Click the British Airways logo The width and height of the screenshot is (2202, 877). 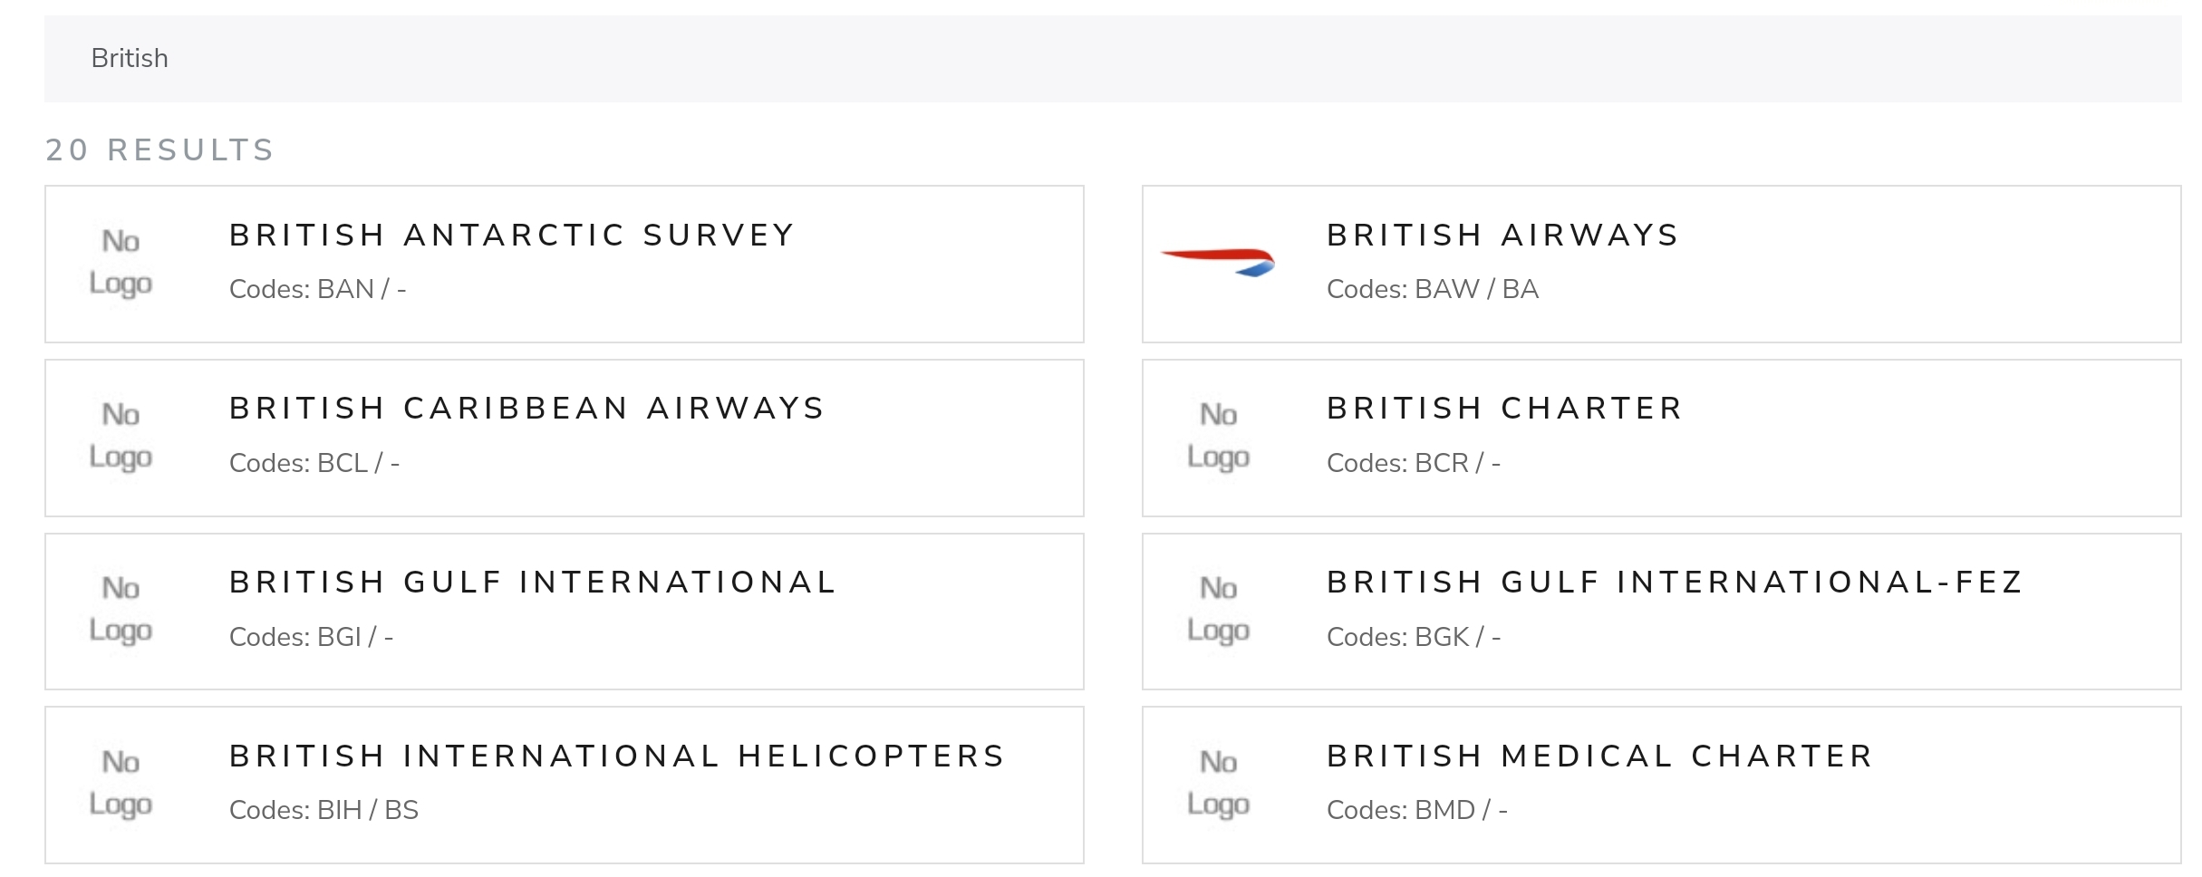tap(1218, 263)
